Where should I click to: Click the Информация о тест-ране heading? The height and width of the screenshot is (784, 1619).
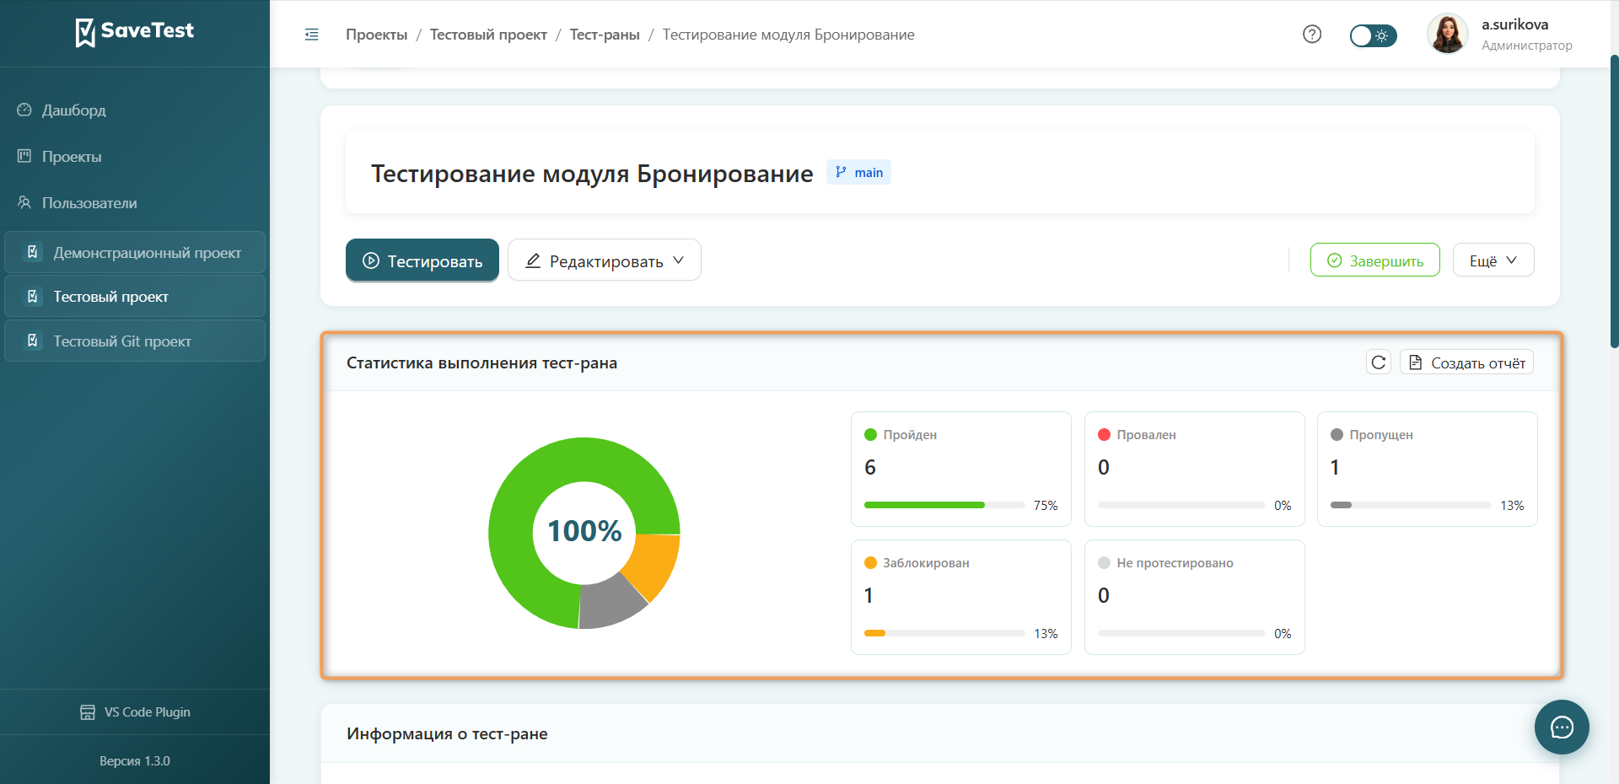coord(447,734)
